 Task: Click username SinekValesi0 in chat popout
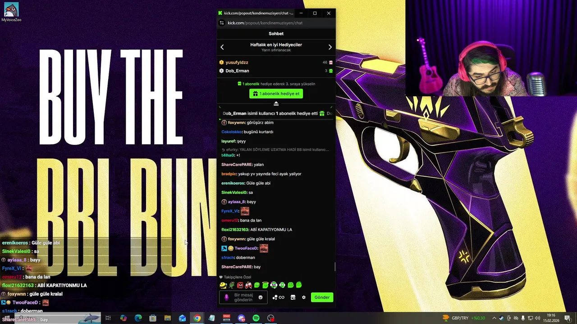(x=234, y=193)
